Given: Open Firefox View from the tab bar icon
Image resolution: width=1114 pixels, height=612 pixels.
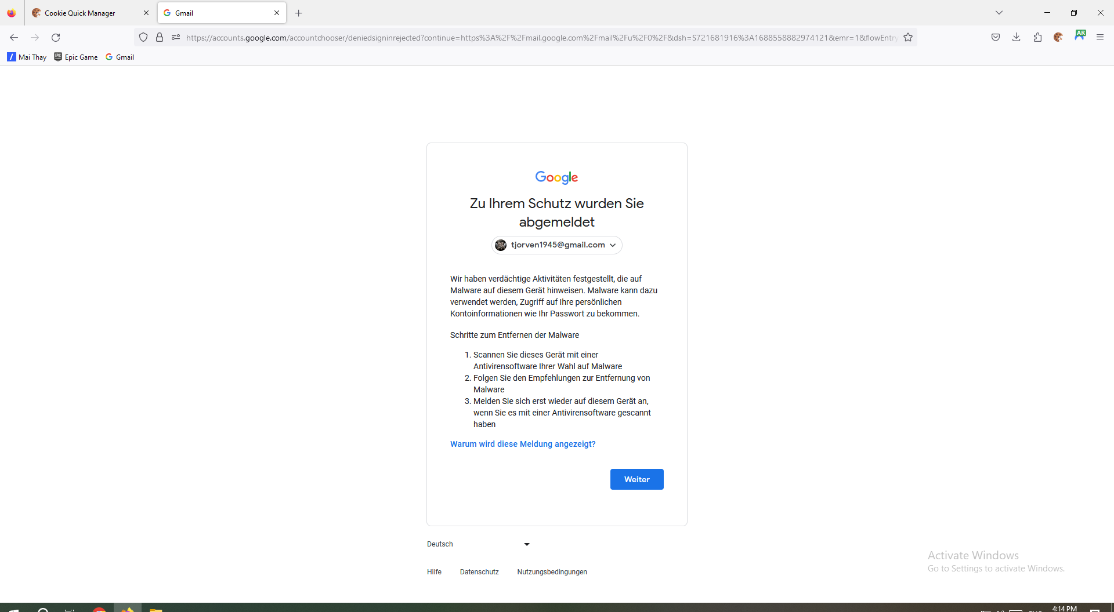Looking at the screenshot, I should click(12, 13).
